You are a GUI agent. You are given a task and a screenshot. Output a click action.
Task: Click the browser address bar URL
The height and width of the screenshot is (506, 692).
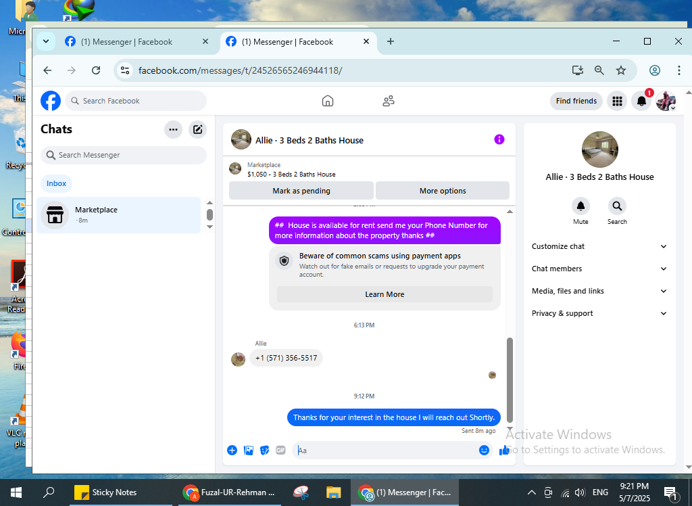240,70
